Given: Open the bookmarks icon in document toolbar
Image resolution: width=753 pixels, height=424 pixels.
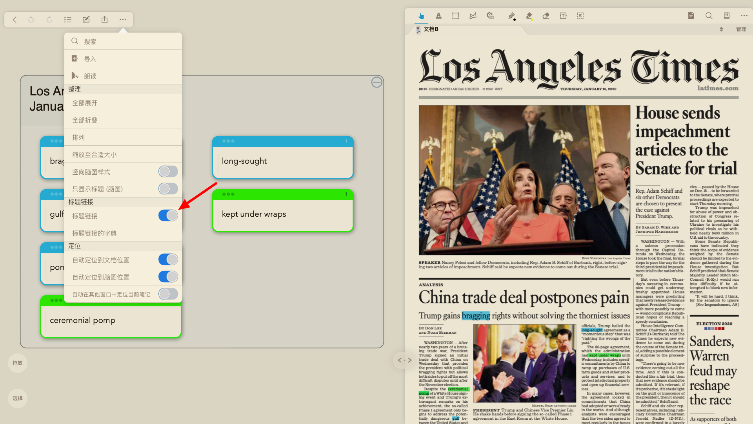Looking at the screenshot, I should tap(726, 16).
